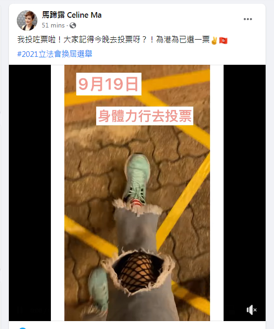Click the Hong Kong flag emoji
Image resolution: width=274 pixels, height=329 pixels.
point(223,40)
